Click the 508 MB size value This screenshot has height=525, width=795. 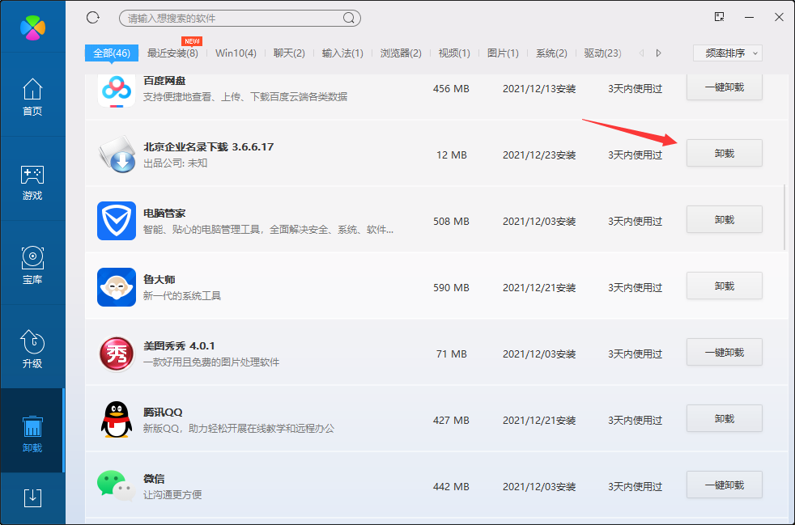[451, 222]
